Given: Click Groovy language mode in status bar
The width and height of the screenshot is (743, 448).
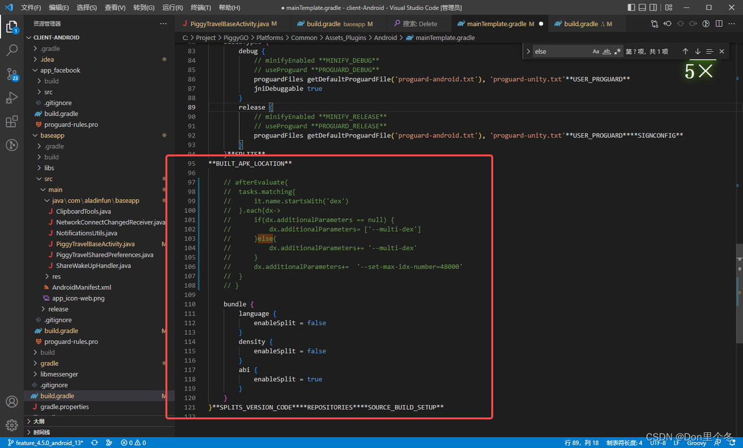Looking at the screenshot, I should (696, 443).
